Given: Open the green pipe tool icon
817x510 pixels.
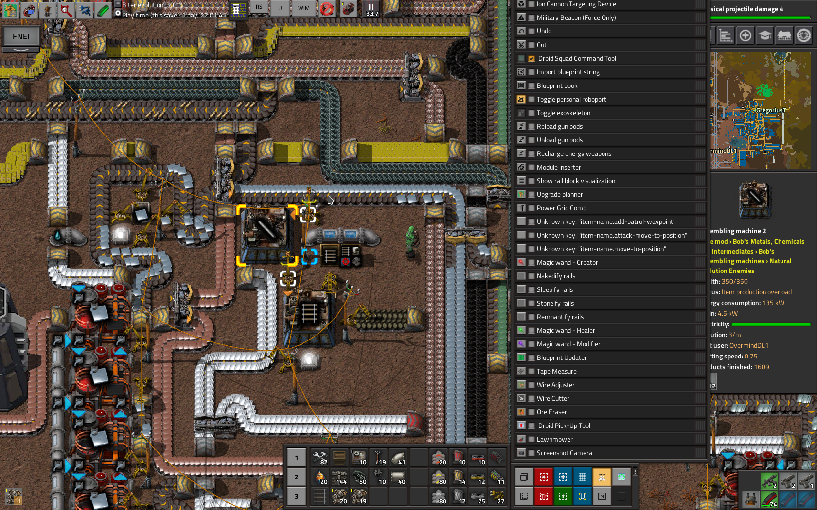Looking at the screenshot, I should tap(103, 10).
